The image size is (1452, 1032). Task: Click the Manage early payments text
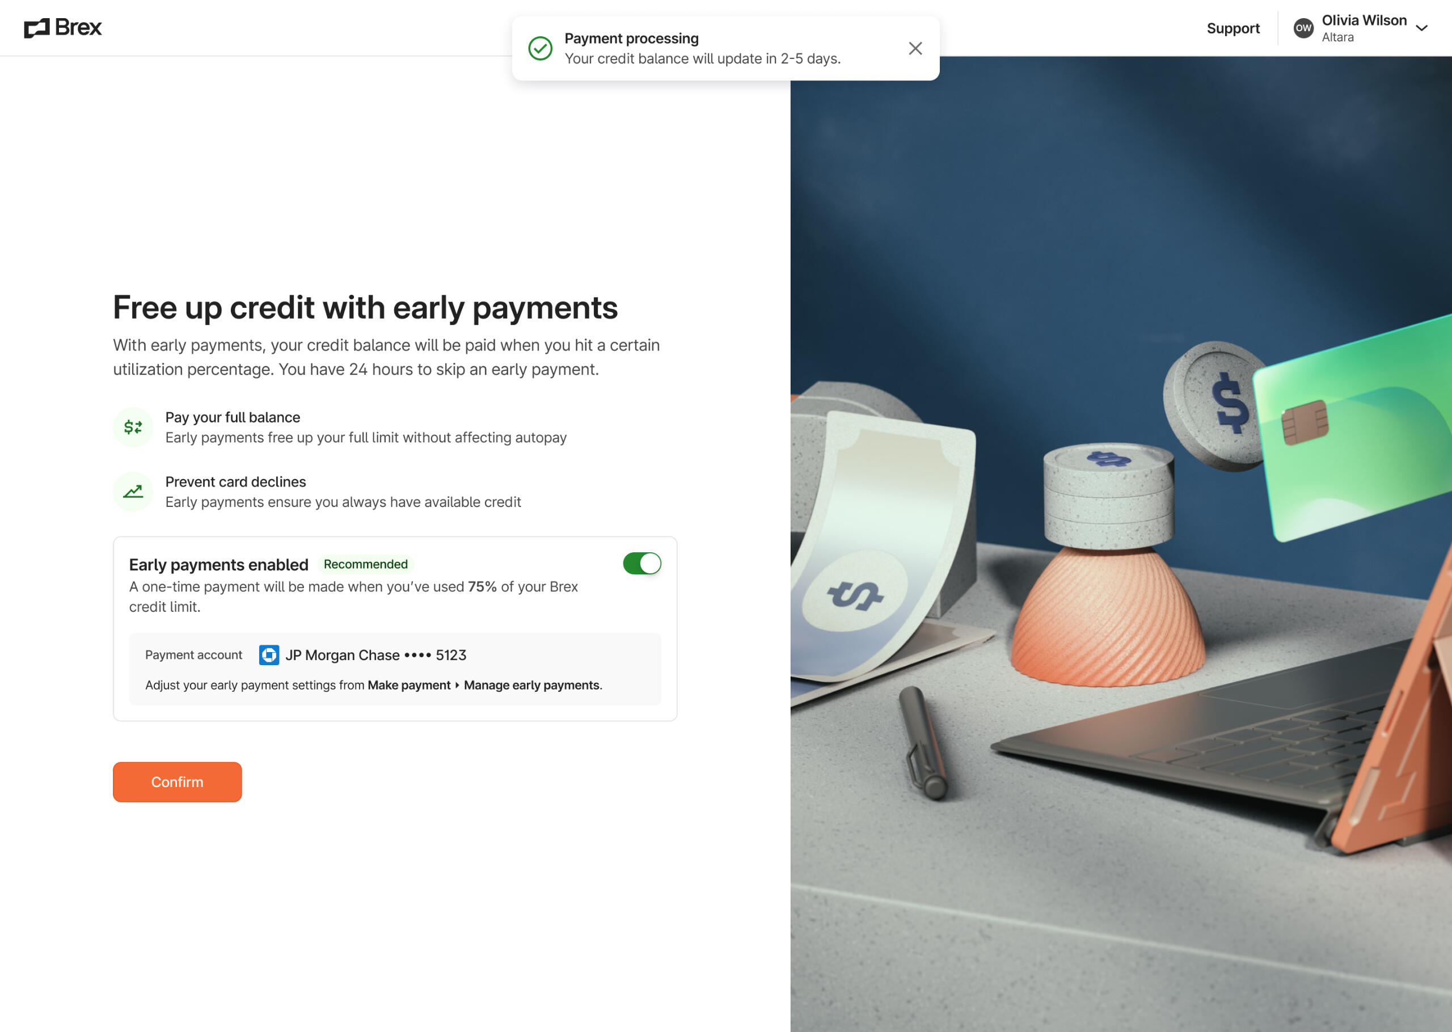532,685
